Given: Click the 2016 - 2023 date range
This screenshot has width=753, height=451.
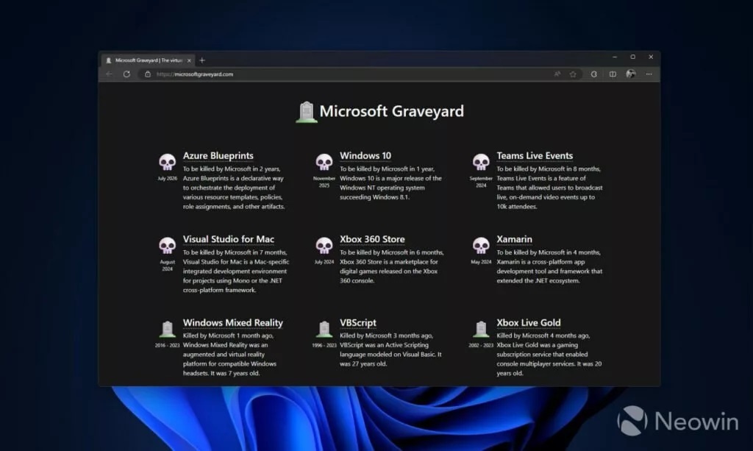Looking at the screenshot, I should tap(167, 345).
